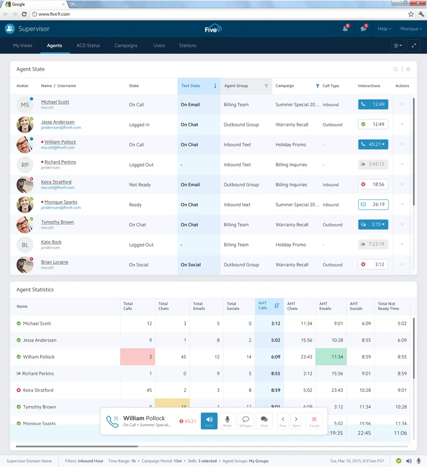Switch to the ACD Status tab
The image size is (427, 467).
[x=88, y=46]
